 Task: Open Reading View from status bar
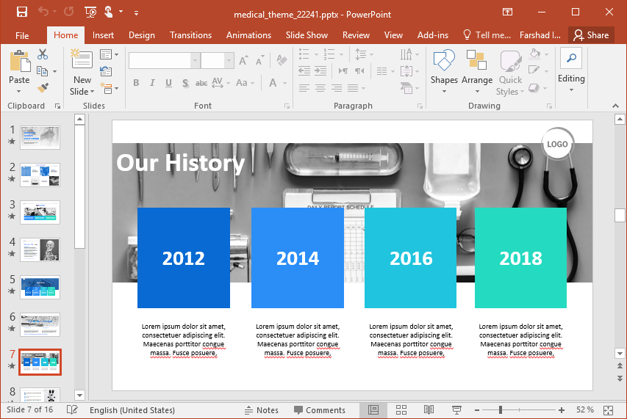[429, 409]
